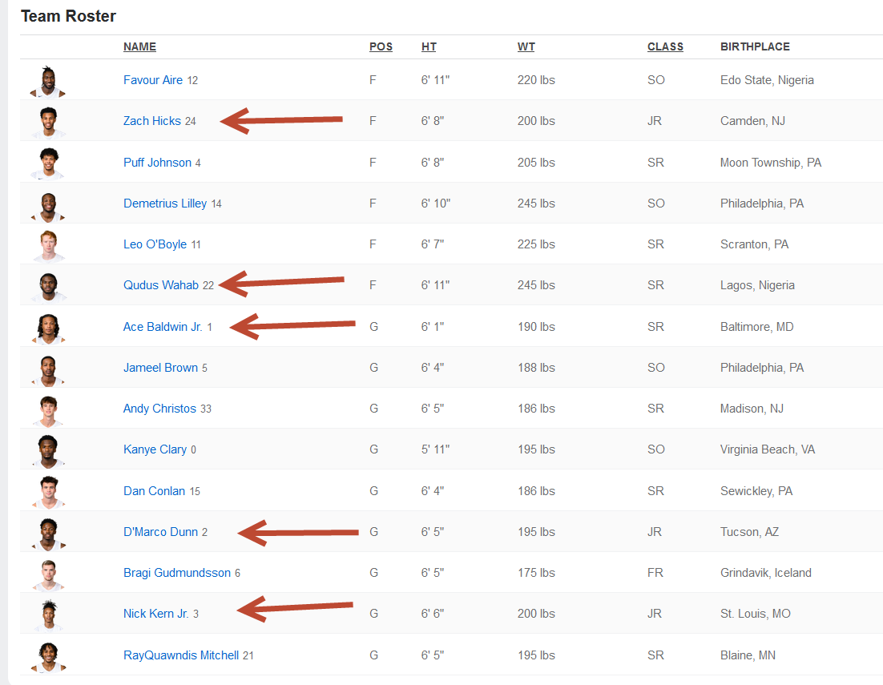Select Ace Baldwin Jr. name link

(163, 327)
